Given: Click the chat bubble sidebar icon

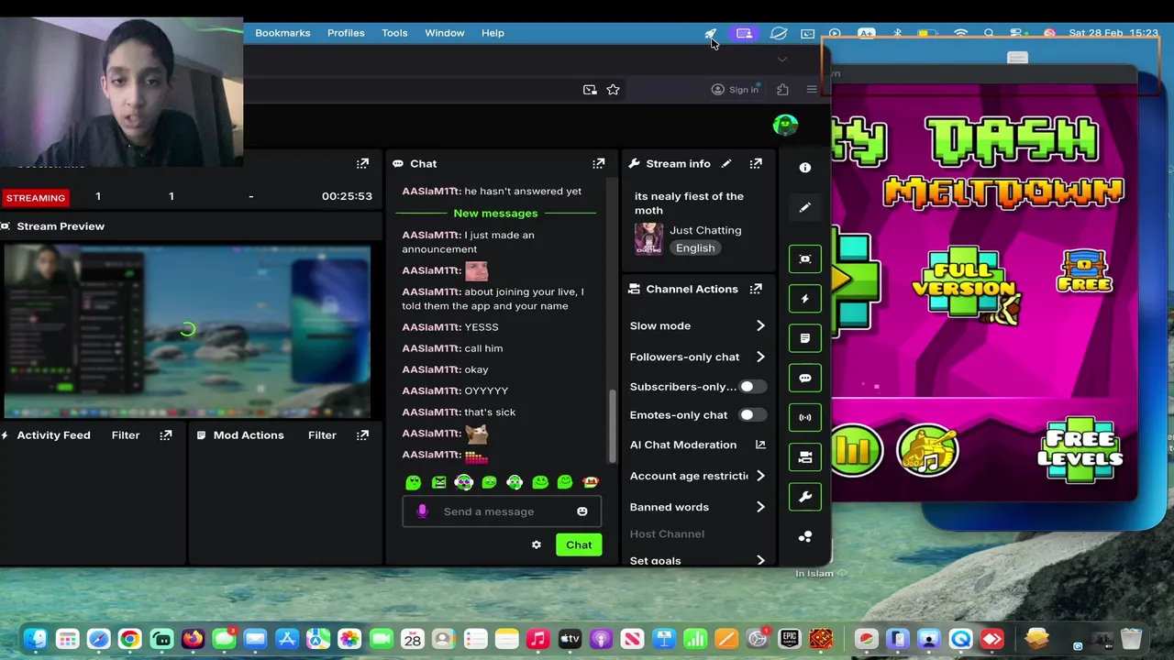Looking at the screenshot, I should (804, 378).
